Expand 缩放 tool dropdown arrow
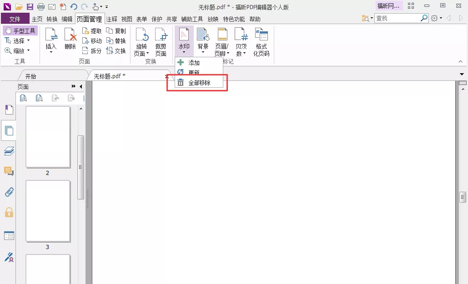 [x=29, y=50]
